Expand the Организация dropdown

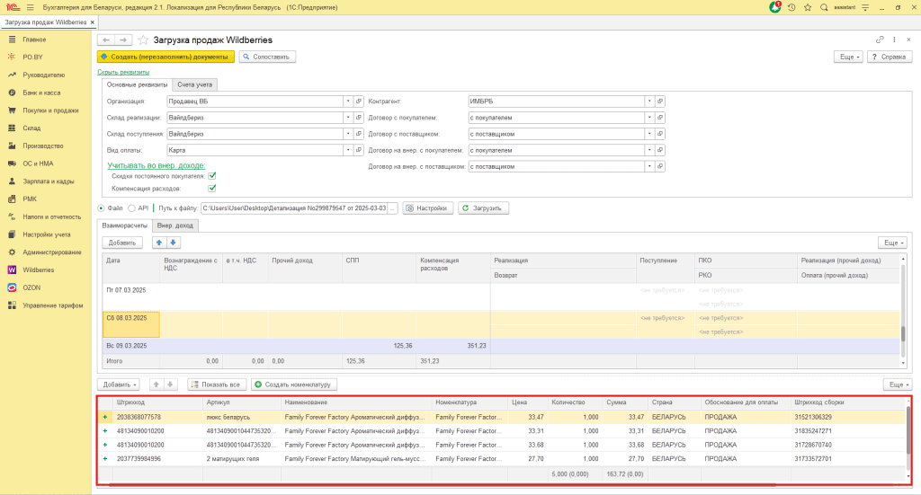tap(347, 102)
